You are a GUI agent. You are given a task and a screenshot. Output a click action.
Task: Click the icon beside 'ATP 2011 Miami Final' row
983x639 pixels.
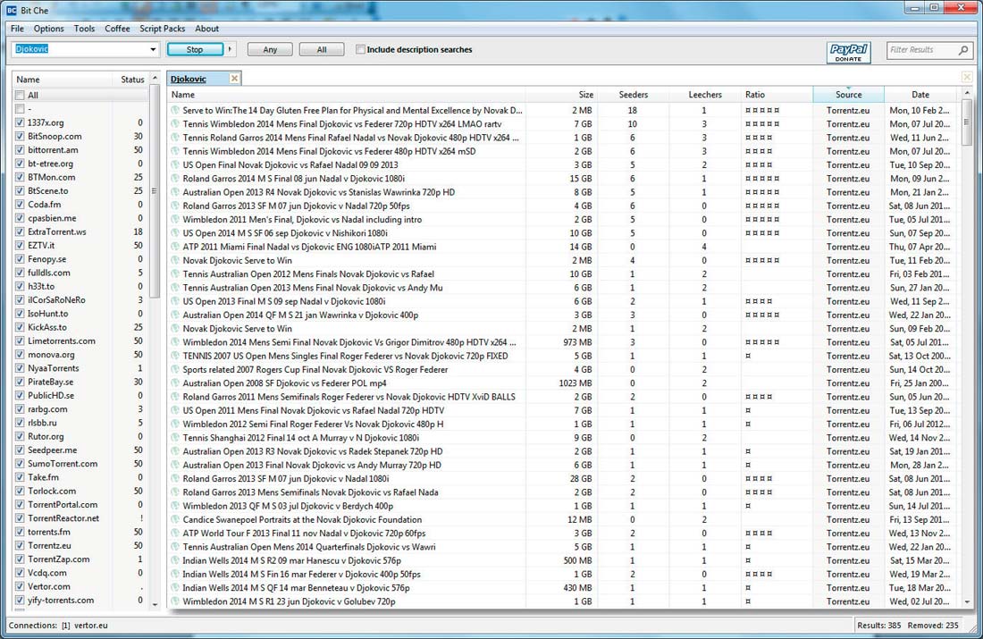(x=175, y=247)
